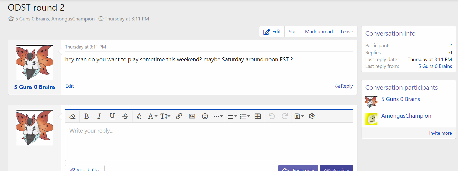Open the text color droplet picker
458x171 pixels.
click(139, 116)
